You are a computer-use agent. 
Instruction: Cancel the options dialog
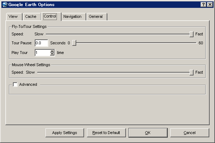(190, 133)
